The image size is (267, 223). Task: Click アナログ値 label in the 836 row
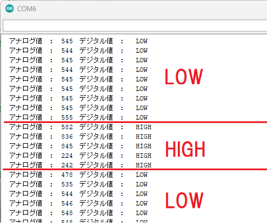pyautogui.click(x=26, y=136)
